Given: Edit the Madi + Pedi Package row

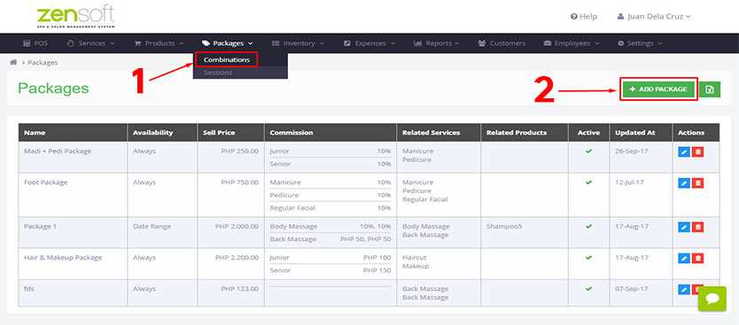Looking at the screenshot, I should pos(684,152).
